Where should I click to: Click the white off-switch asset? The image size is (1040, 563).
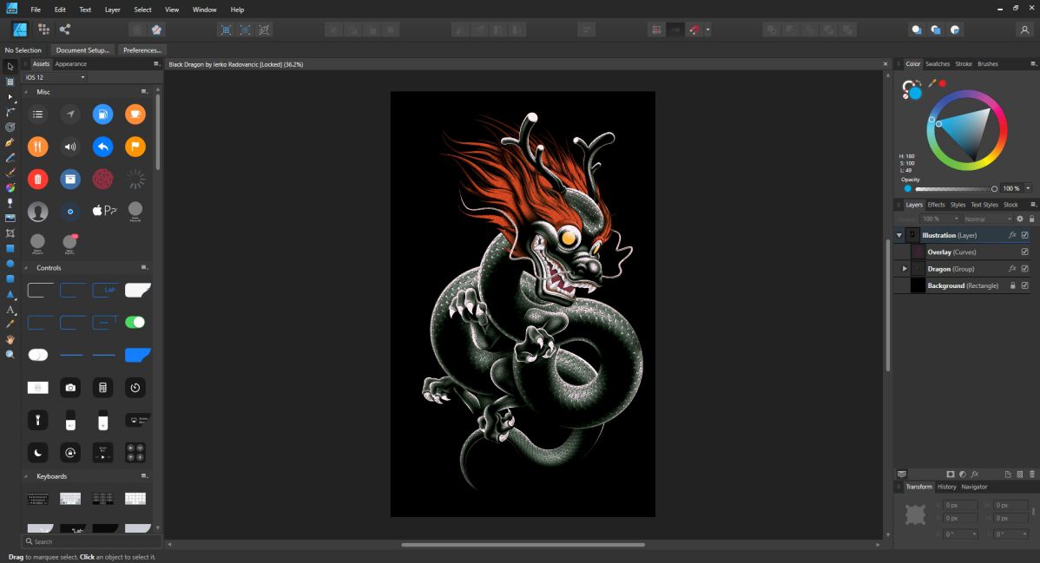(38, 355)
